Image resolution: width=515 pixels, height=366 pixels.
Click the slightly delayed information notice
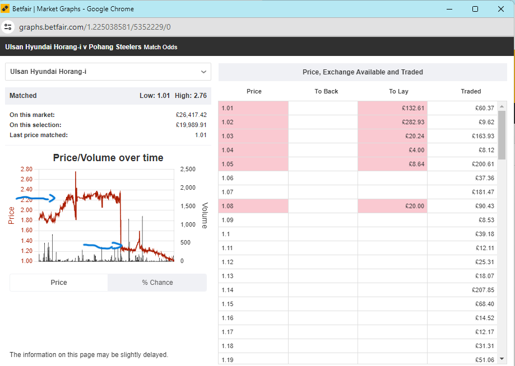click(x=89, y=354)
